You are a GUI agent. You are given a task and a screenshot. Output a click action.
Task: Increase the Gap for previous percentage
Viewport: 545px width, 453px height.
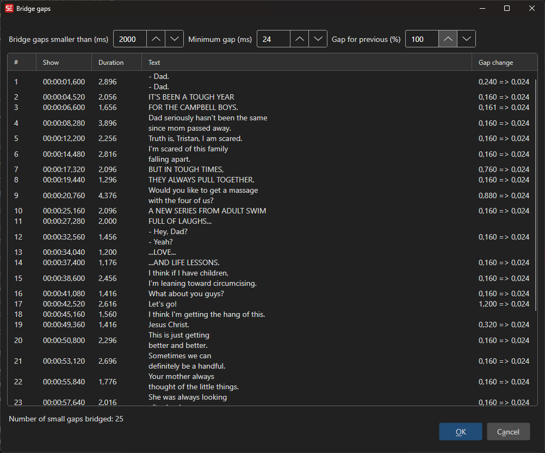tap(448, 39)
